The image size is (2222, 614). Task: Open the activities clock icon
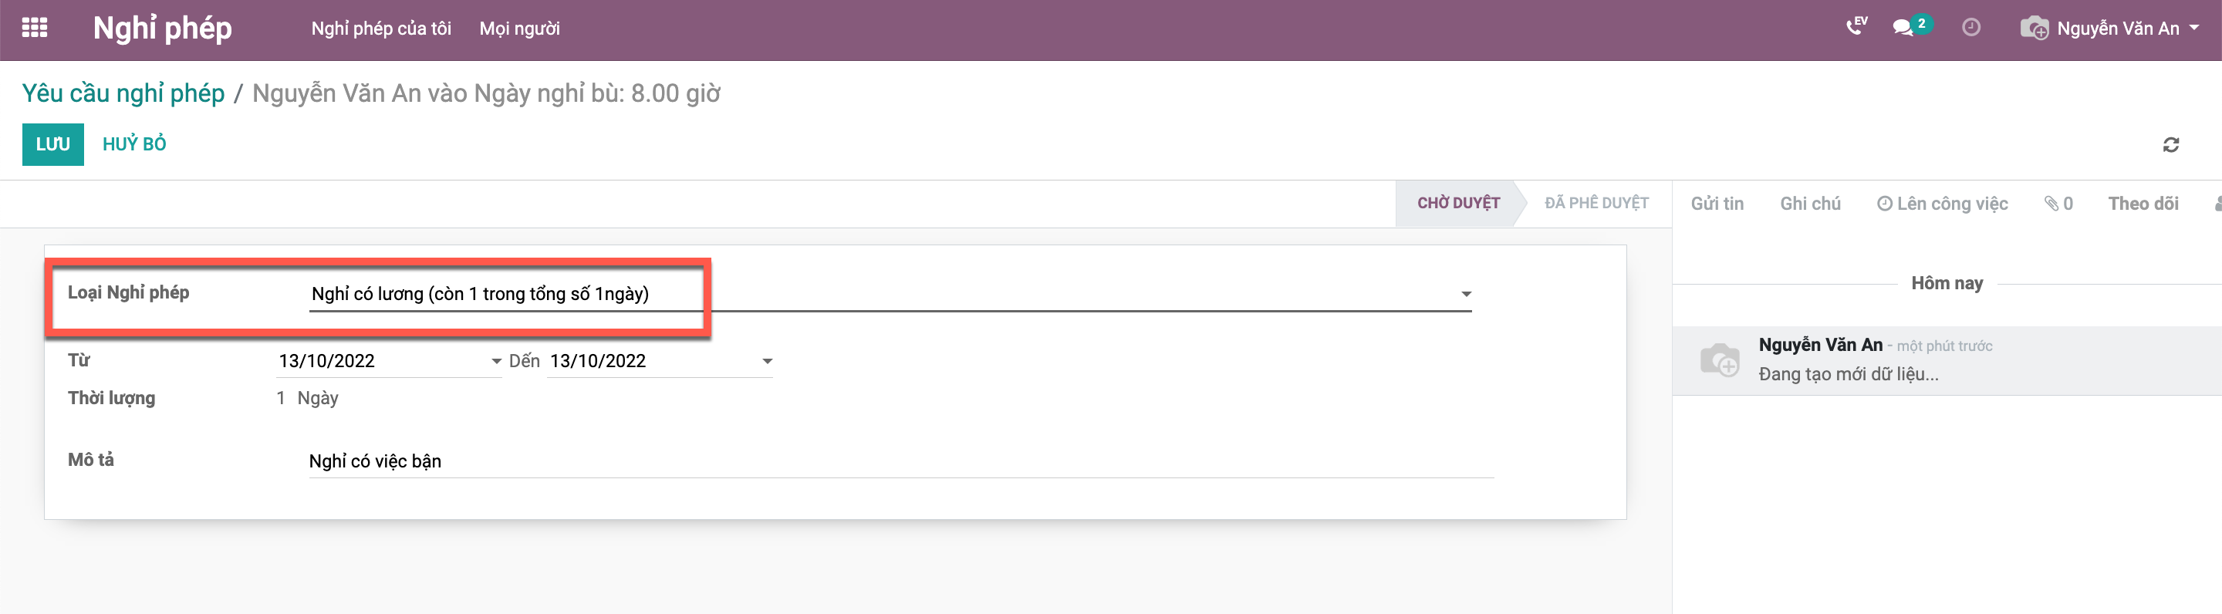(1971, 28)
